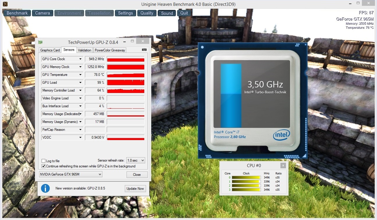This screenshot has height=220, width=377.
Task: Open the Camera menu in Heaven
Action: coord(42,13)
